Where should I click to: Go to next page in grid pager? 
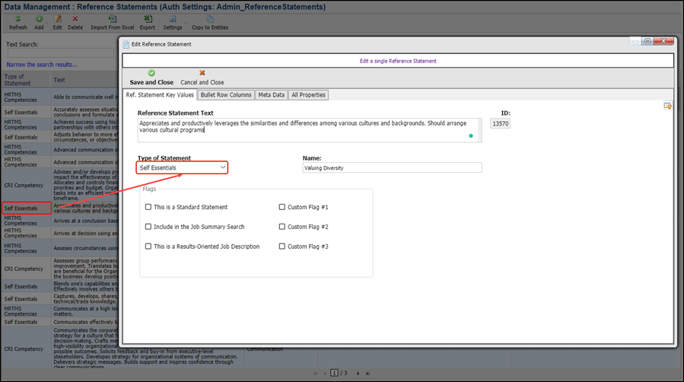[358, 374]
